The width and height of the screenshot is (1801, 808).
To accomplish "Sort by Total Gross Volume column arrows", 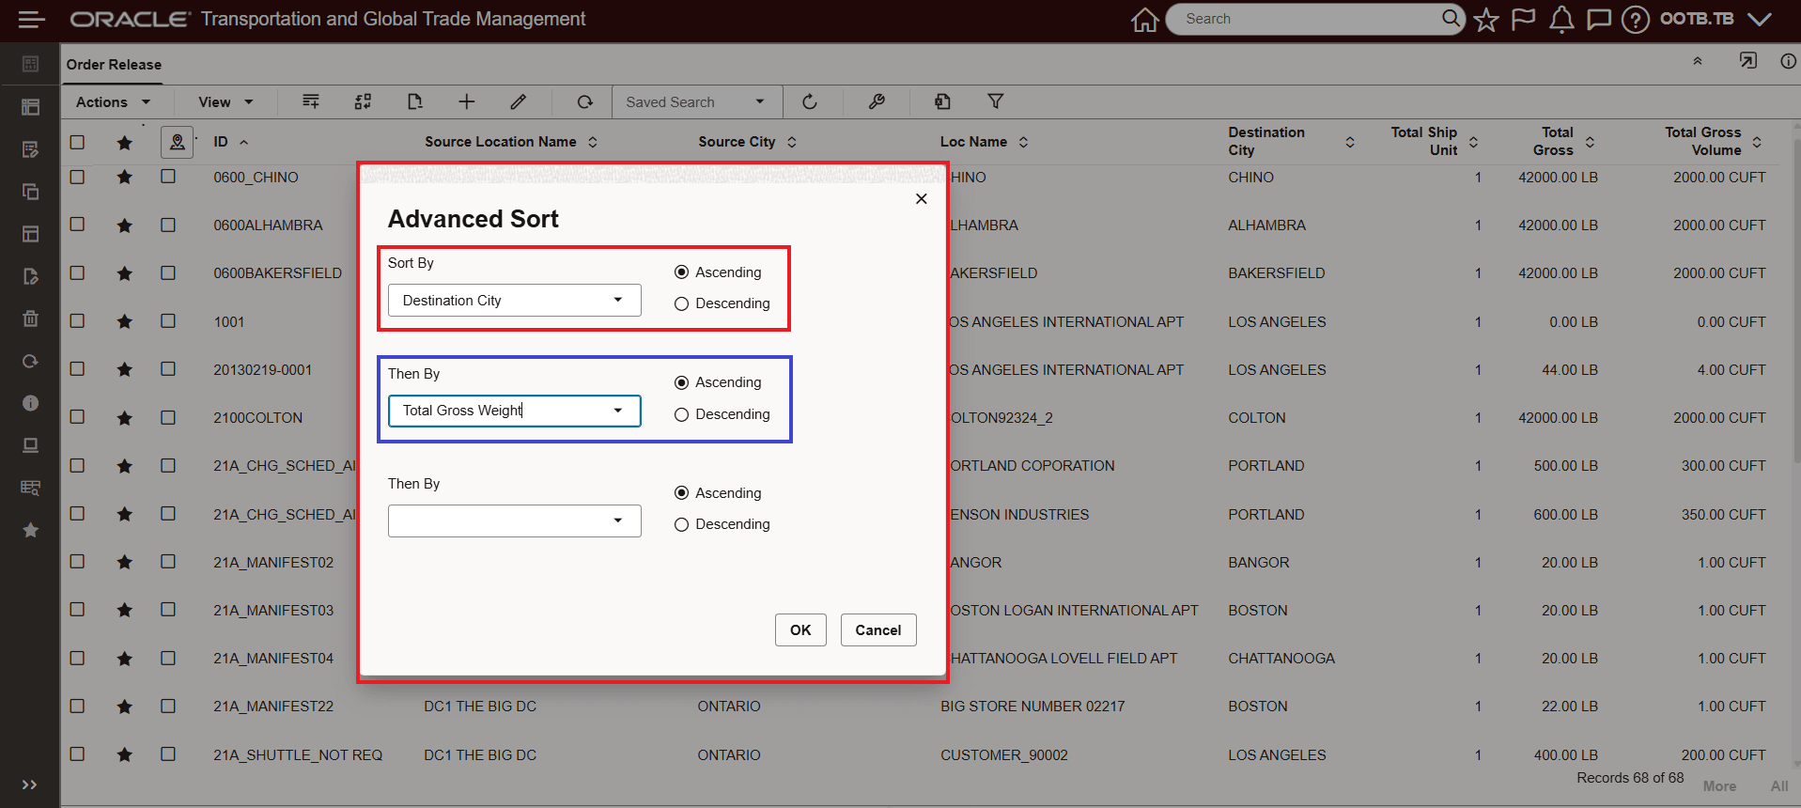I will click(x=1757, y=142).
